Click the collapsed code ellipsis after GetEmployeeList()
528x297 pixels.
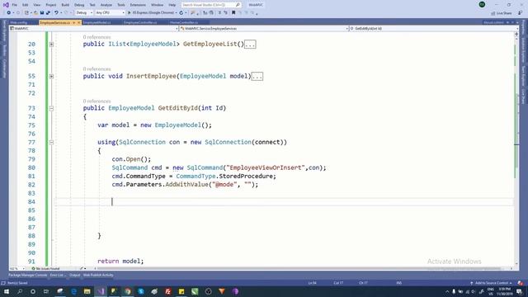(250, 44)
